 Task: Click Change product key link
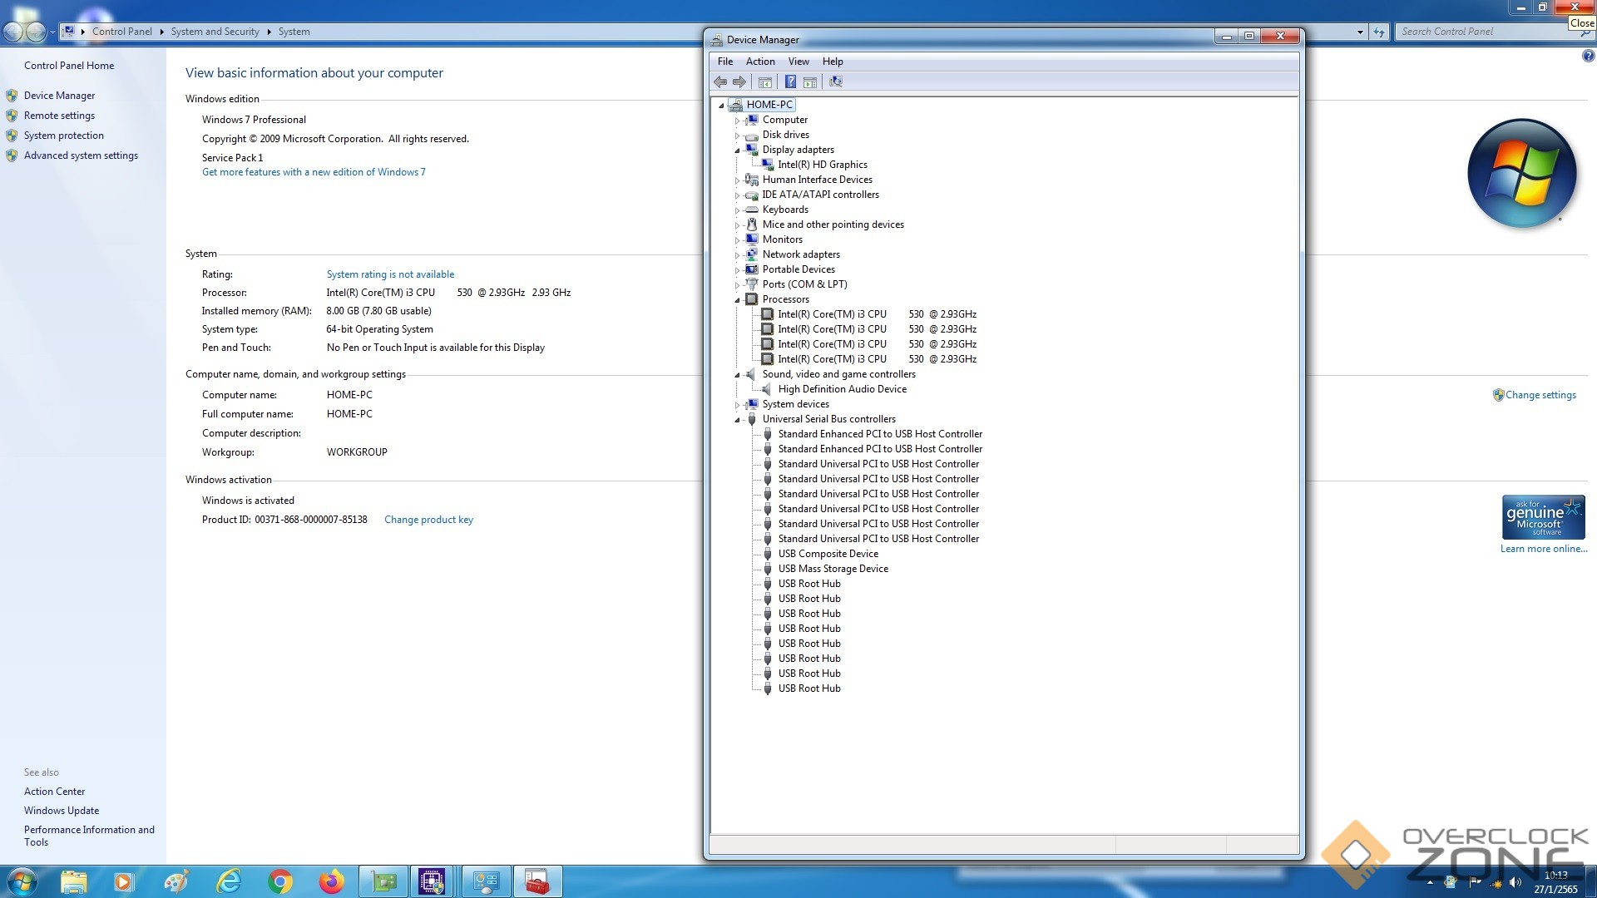point(428,520)
